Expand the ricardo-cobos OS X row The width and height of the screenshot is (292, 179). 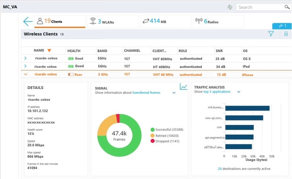(25, 58)
